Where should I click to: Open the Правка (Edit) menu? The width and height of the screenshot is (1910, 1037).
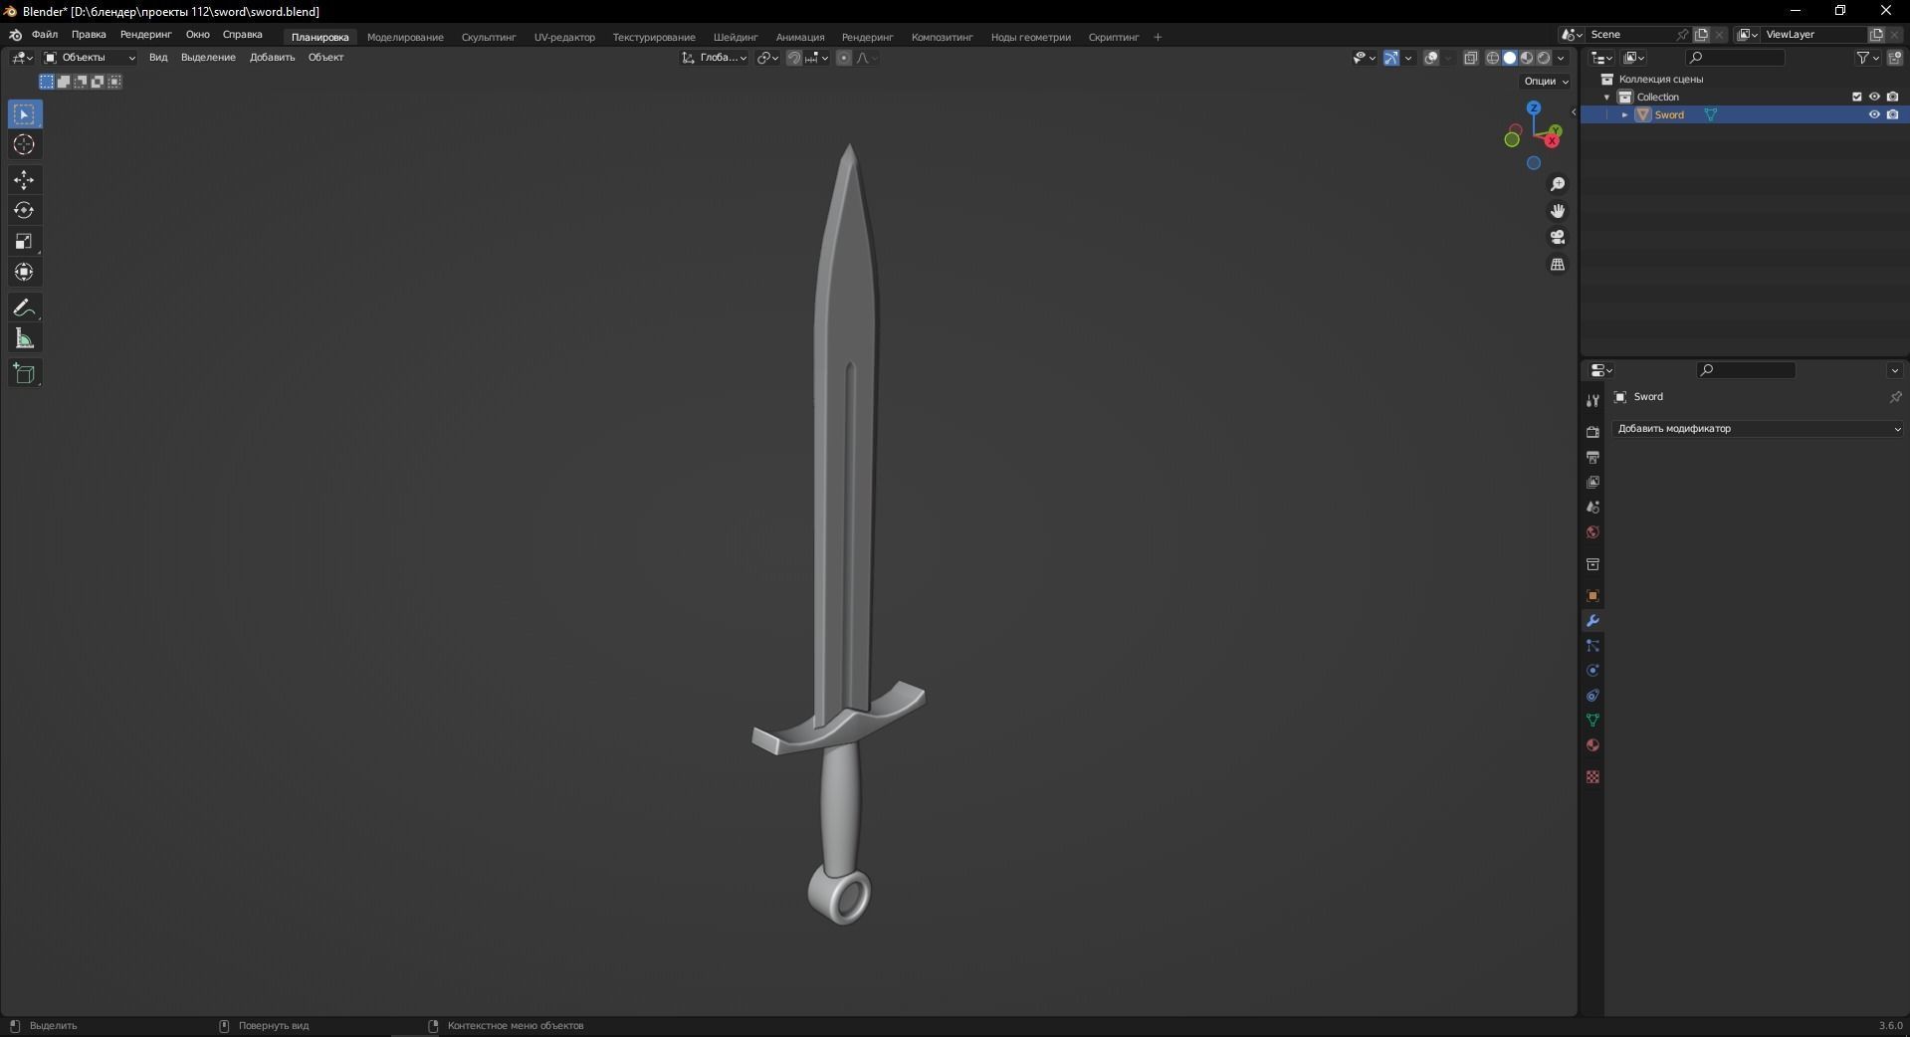click(x=89, y=35)
